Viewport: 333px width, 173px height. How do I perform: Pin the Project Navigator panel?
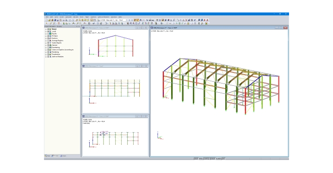coord(77,26)
